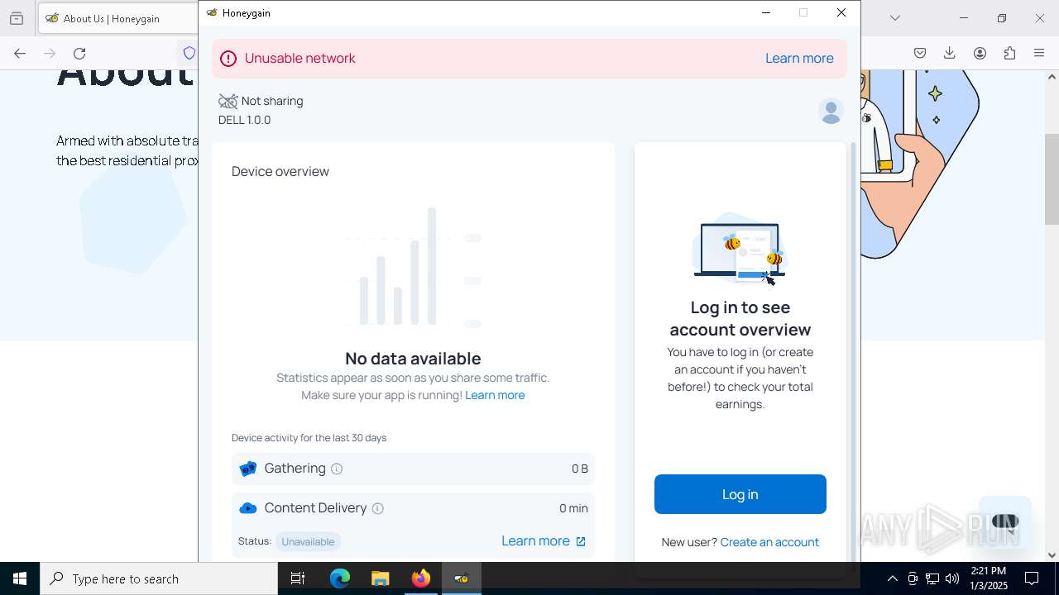Click the red Unusable network warning icon
1059x595 pixels.
pyautogui.click(x=228, y=59)
